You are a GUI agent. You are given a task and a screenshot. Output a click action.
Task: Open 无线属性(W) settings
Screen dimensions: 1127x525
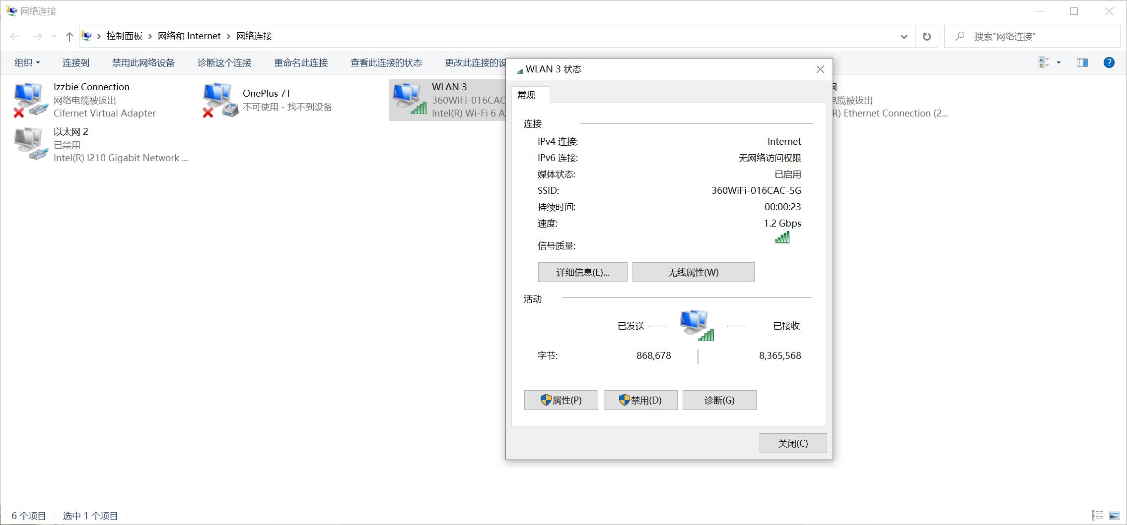pyautogui.click(x=693, y=272)
